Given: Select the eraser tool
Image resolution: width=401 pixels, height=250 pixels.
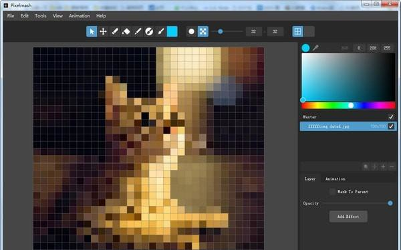Looking at the screenshot, I should (x=126, y=31).
